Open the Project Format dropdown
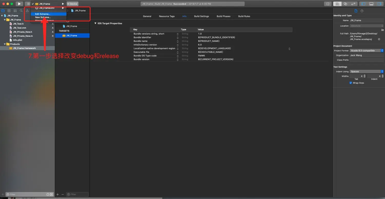Image resolution: width=385 pixels, height=199 pixels. [367, 51]
